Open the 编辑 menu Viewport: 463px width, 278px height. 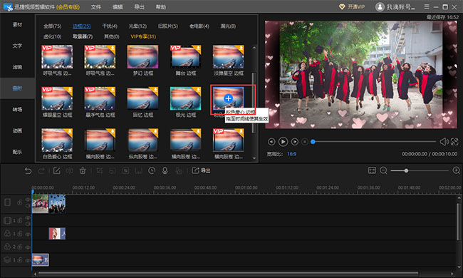click(118, 7)
